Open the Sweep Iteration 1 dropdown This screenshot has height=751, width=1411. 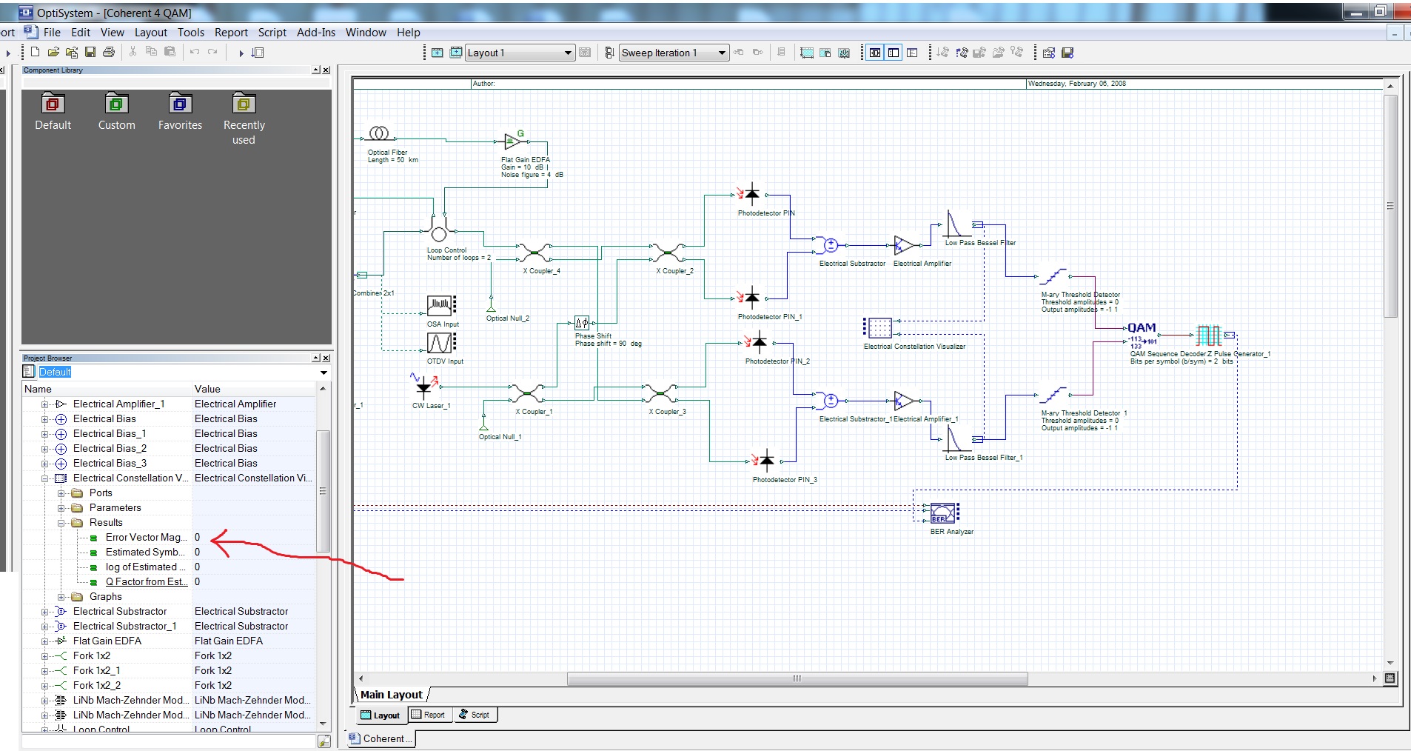tap(722, 53)
